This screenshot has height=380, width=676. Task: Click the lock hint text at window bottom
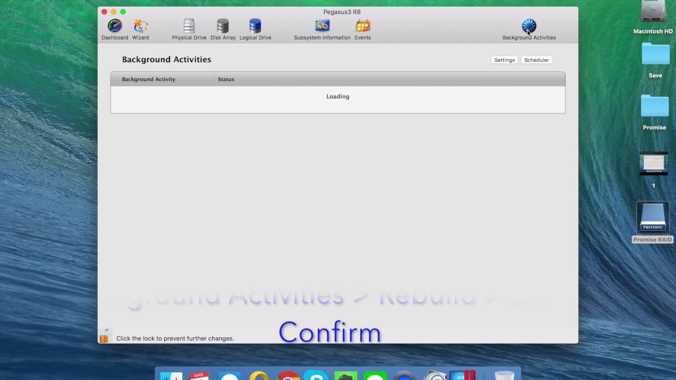(x=175, y=338)
